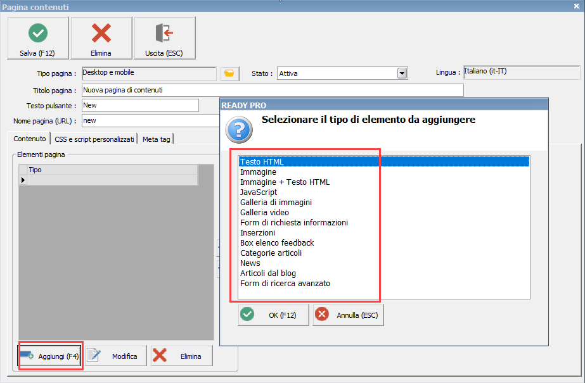Click the blue question mark dialog icon
Image resolution: width=585 pixels, height=383 pixels.
[239, 130]
